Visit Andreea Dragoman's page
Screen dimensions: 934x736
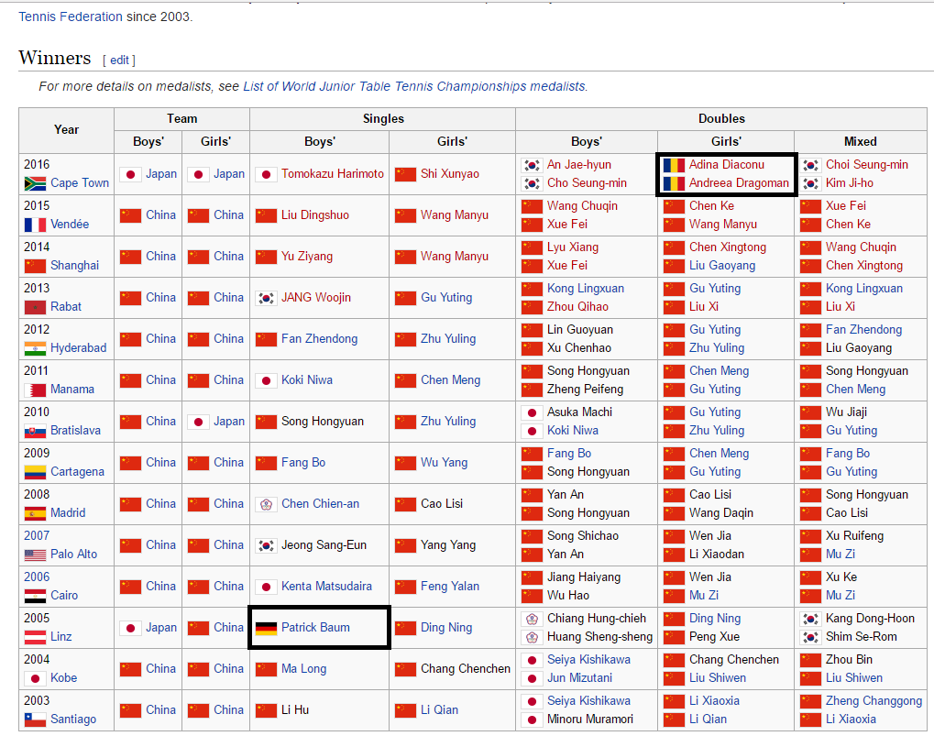coord(739,183)
